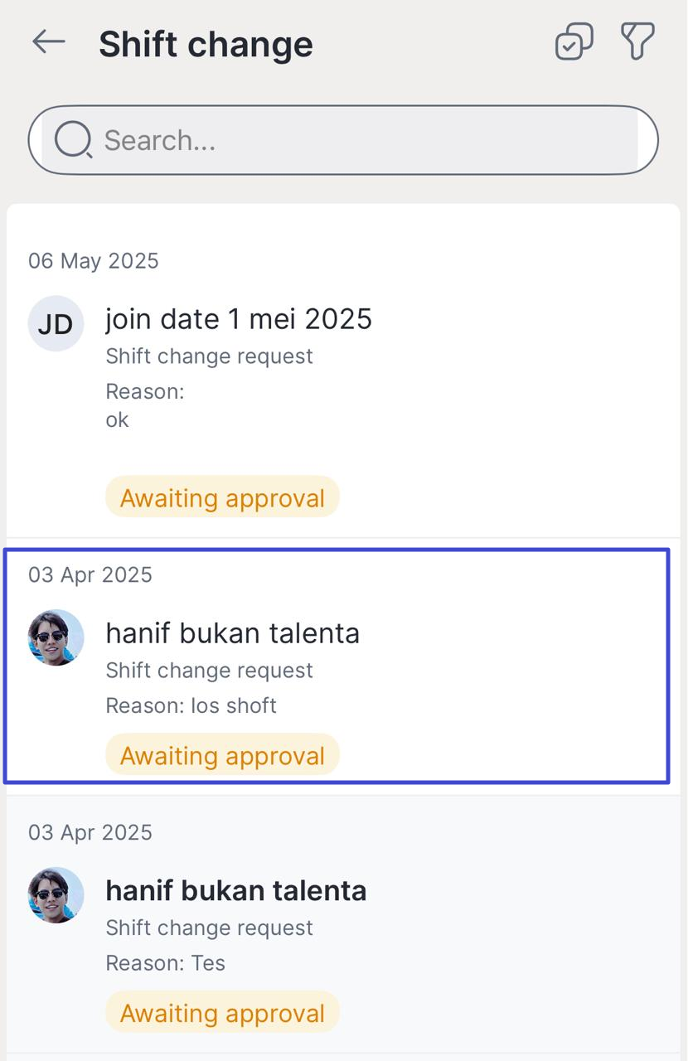Viewport: 688px width, 1061px height.
Task: Click Awaiting approval badge for "Tes" request
Action: tap(222, 1013)
